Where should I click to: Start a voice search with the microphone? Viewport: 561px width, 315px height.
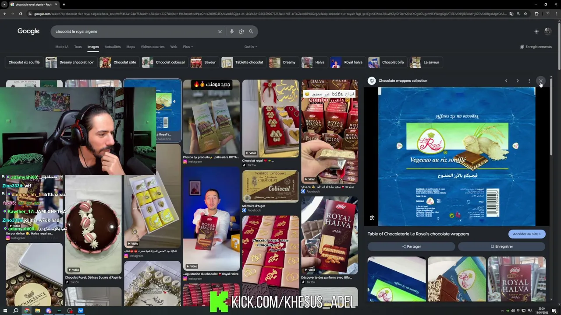[x=232, y=31]
